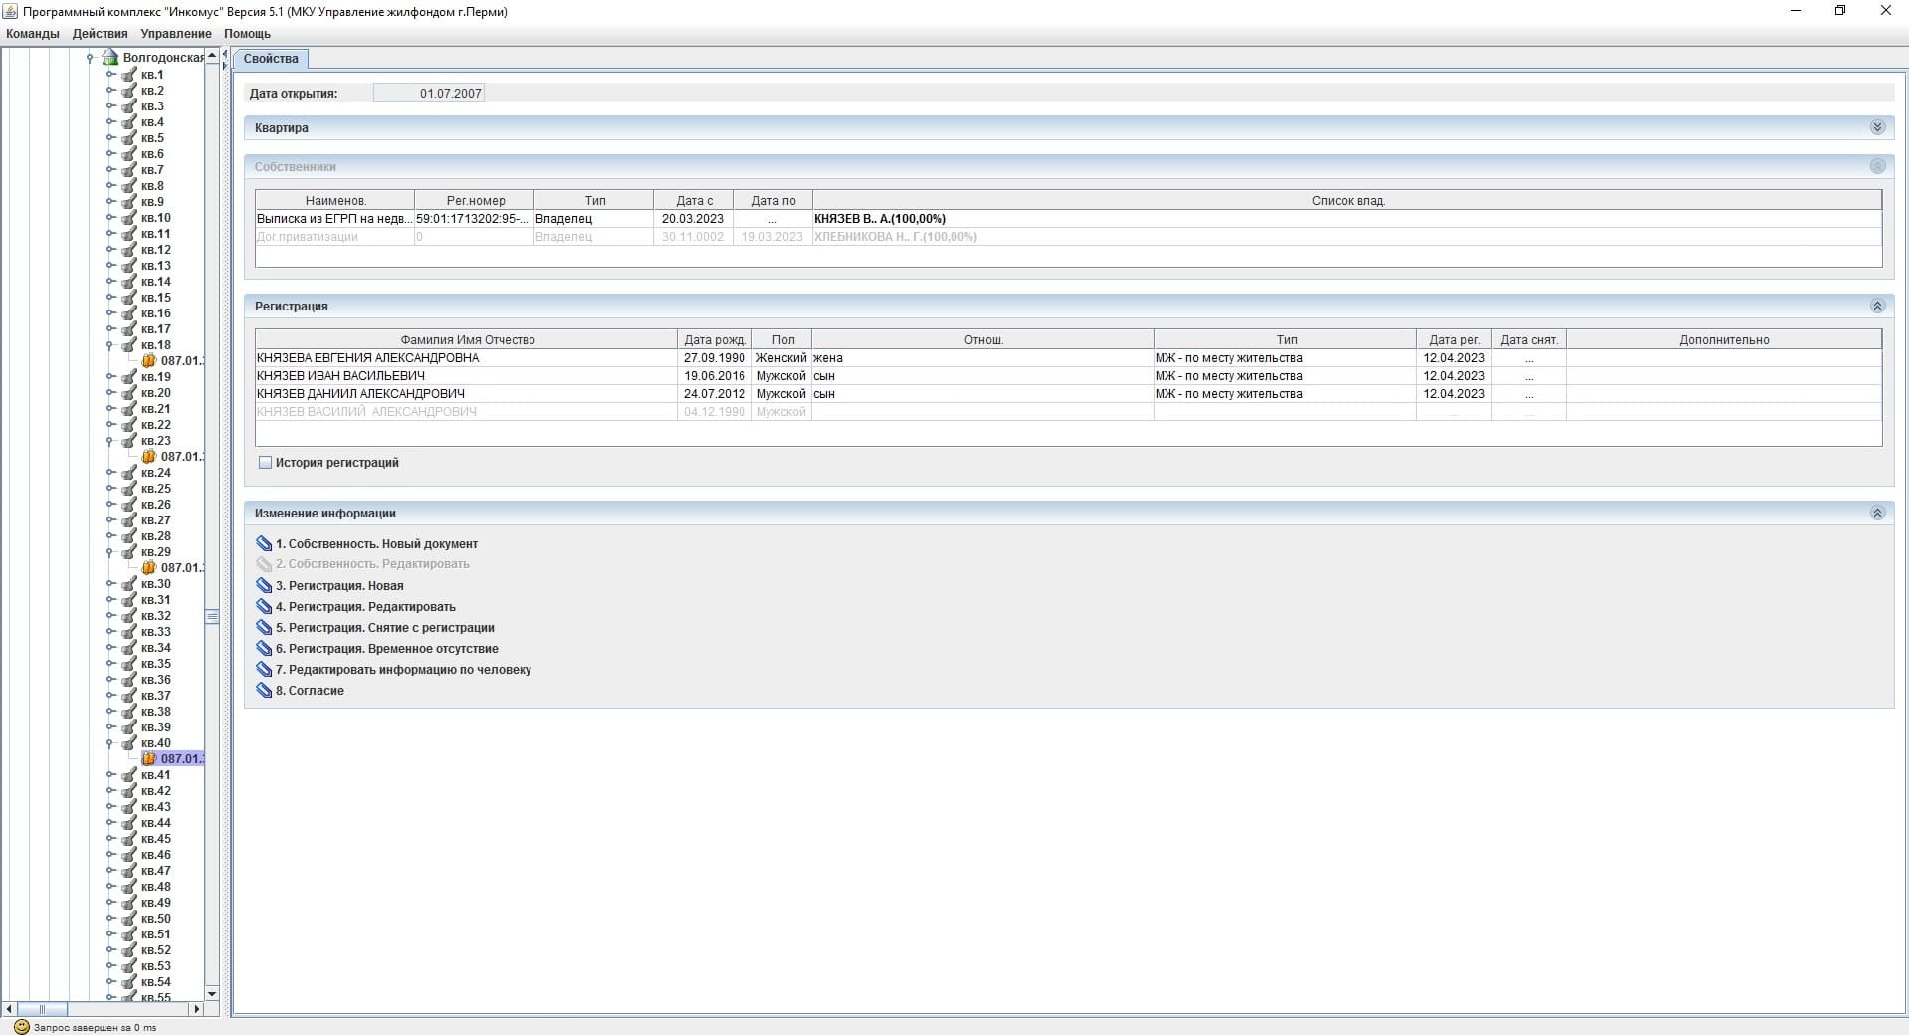Click the tree panel horizontal scrollbar thumb
1909x1035 pixels.
(42, 1009)
